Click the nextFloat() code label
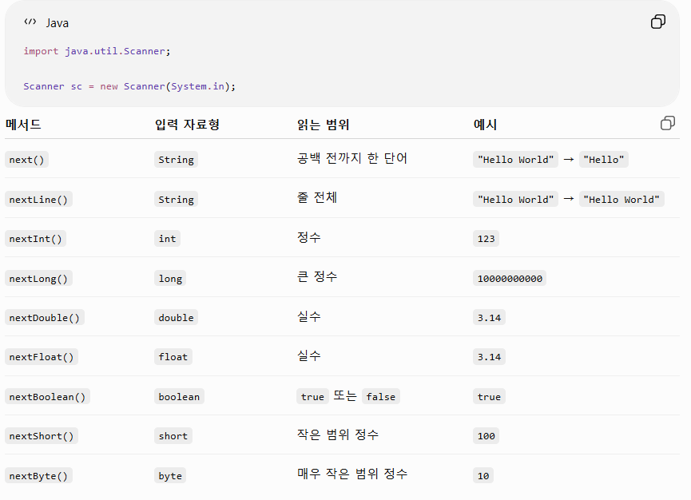This screenshot has width=691, height=500. point(42,357)
